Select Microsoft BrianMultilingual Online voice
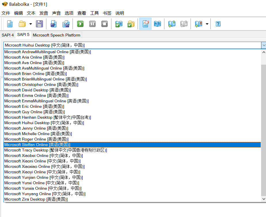 coord(132,79)
